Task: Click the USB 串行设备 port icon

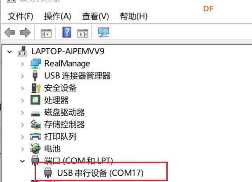Action: click(48, 173)
